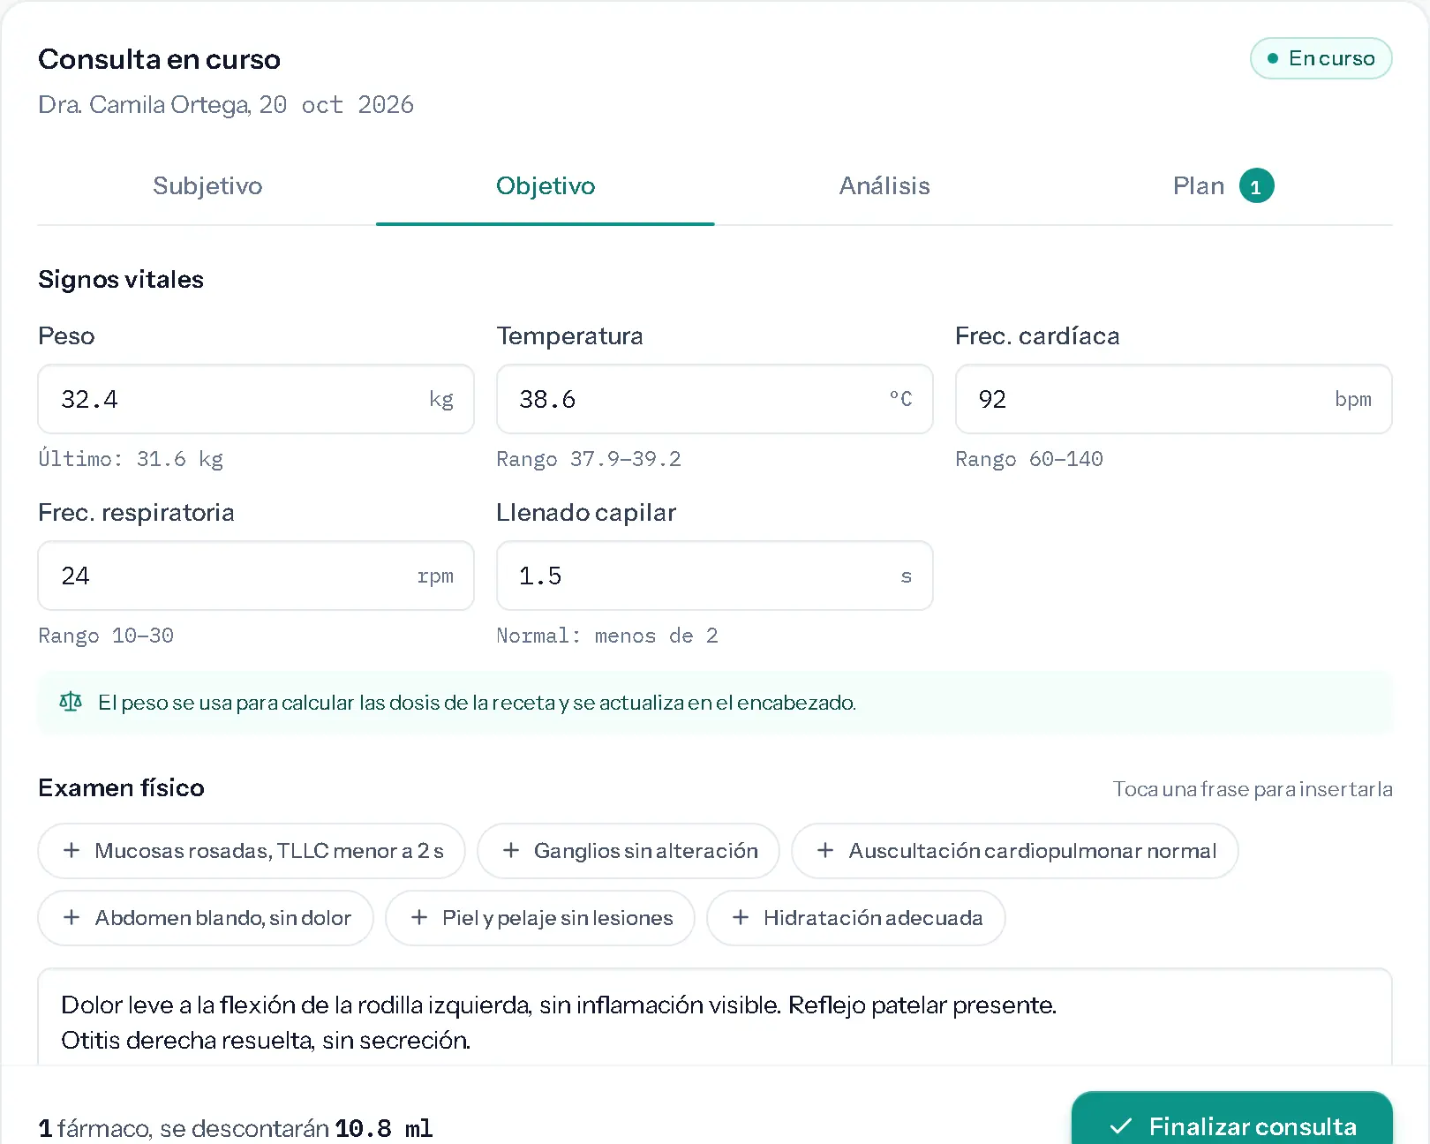Image resolution: width=1430 pixels, height=1144 pixels.
Task: Insert phrase Auscultación cardiopulmonar normal
Action: point(1015,851)
